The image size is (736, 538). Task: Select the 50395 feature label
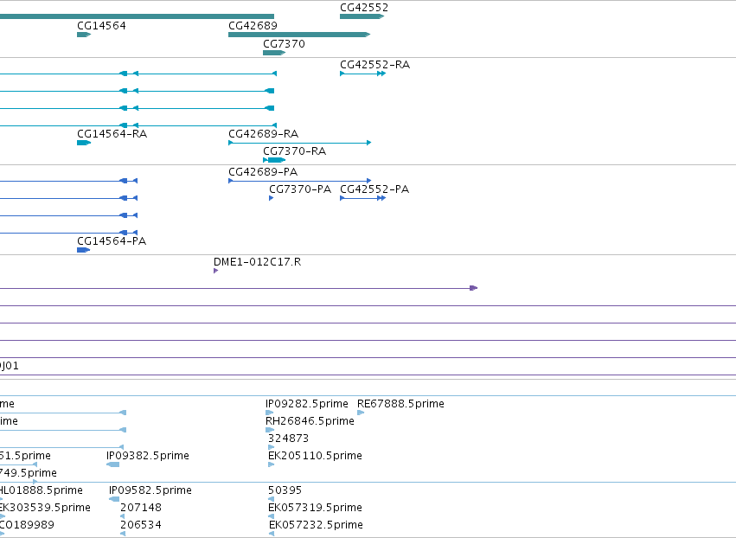[x=285, y=490]
